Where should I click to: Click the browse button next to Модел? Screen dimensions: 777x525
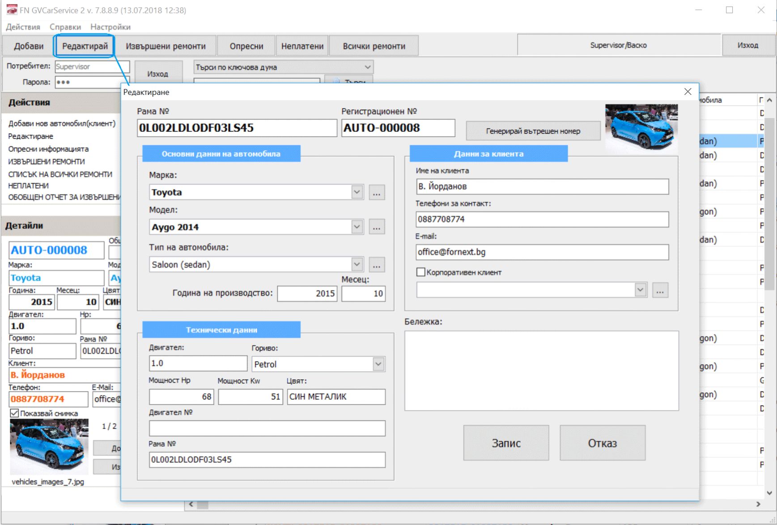[377, 227]
